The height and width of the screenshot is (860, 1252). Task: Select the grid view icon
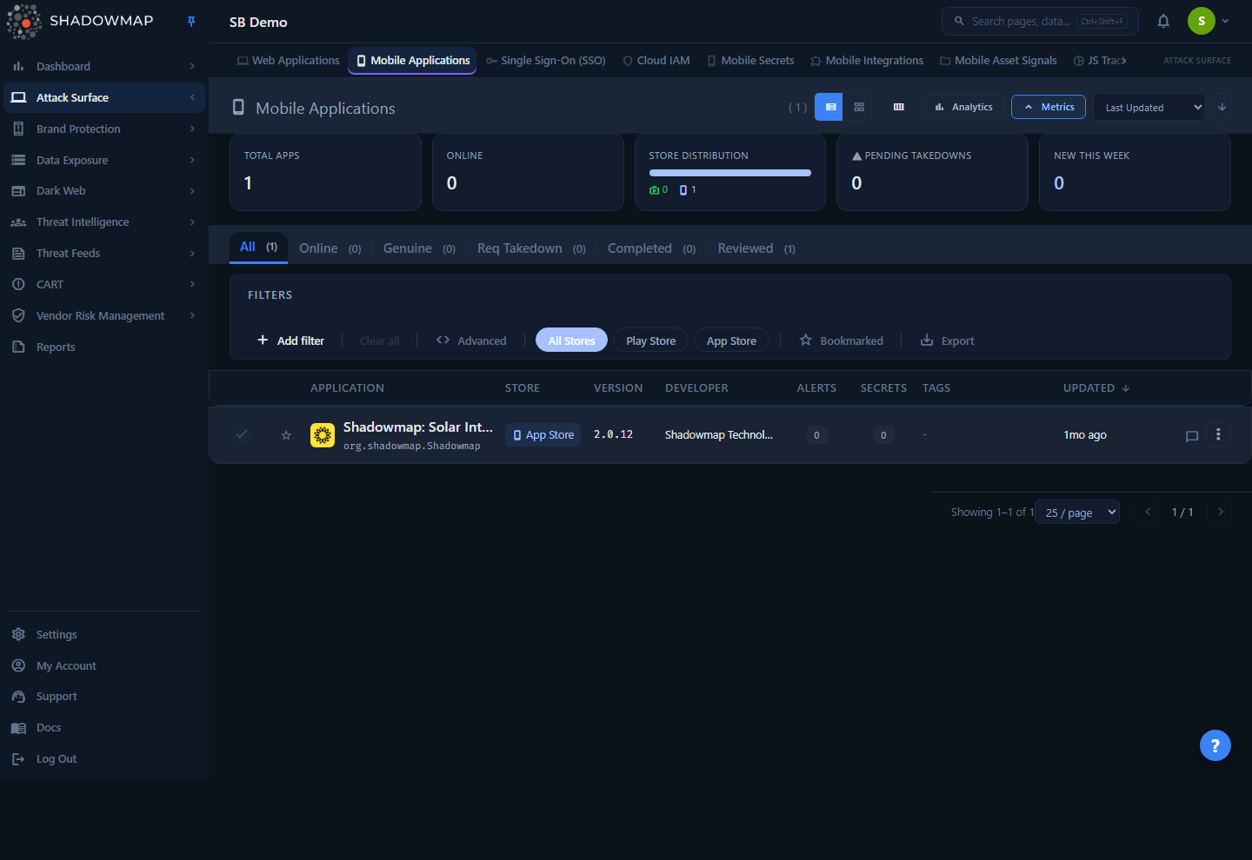click(x=859, y=107)
